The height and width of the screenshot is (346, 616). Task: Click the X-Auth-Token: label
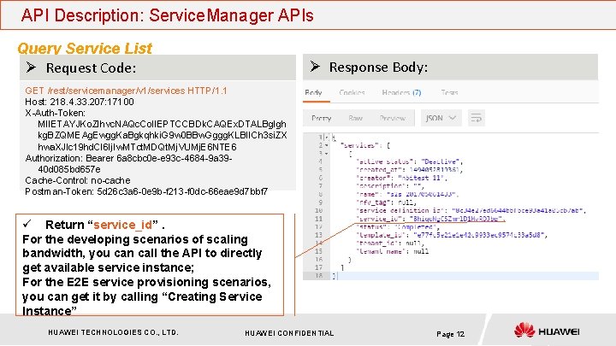[x=55, y=113]
